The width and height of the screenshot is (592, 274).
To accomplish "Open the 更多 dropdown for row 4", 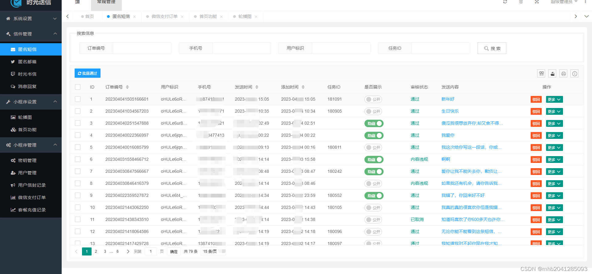I will coord(554,135).
